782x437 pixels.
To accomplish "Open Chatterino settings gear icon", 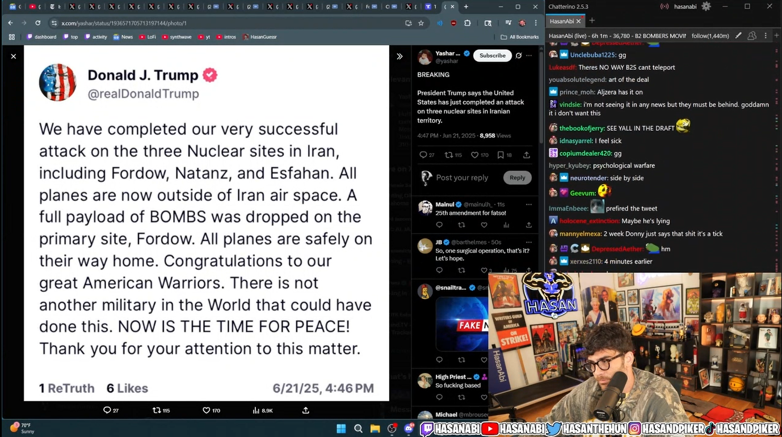I will click(x=706, y=6).
